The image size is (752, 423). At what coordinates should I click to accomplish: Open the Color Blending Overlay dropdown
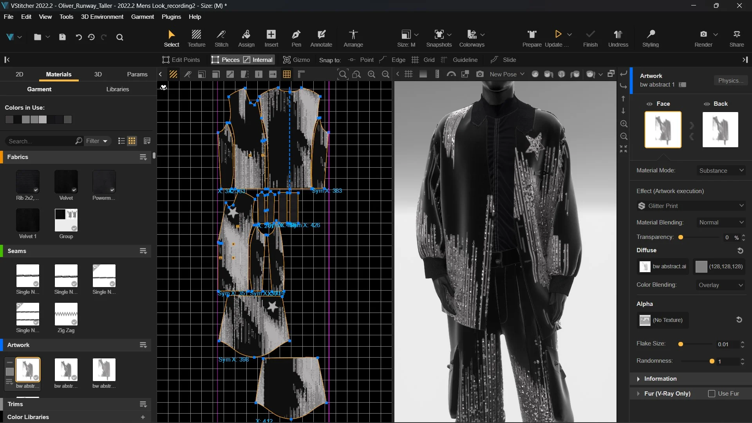[720, 285]
